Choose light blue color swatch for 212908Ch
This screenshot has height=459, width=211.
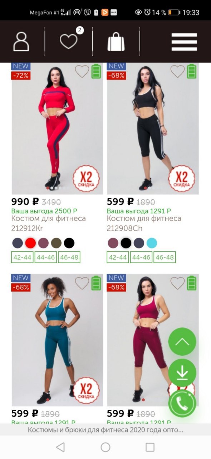coord(152,243)
